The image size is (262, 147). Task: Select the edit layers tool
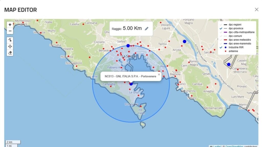pyautogui.click(x=10, y=40)
